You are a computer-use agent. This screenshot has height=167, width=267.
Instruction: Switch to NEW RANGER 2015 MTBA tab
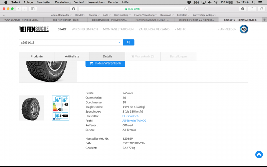tap(153, 20)
